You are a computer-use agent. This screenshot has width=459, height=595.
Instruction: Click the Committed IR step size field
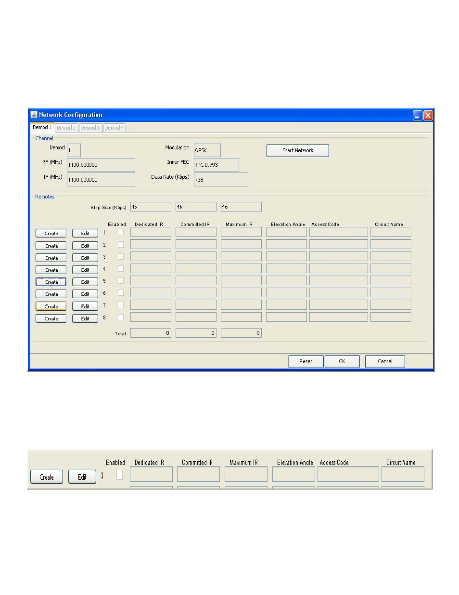[x=196, y=207]
